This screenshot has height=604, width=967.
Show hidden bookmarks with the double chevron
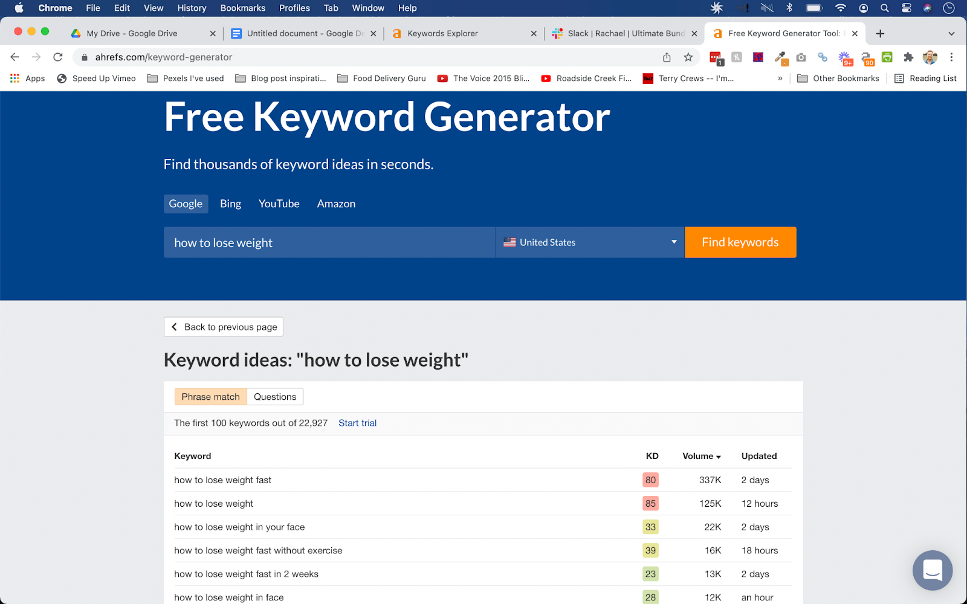click(x=780, y=79)
